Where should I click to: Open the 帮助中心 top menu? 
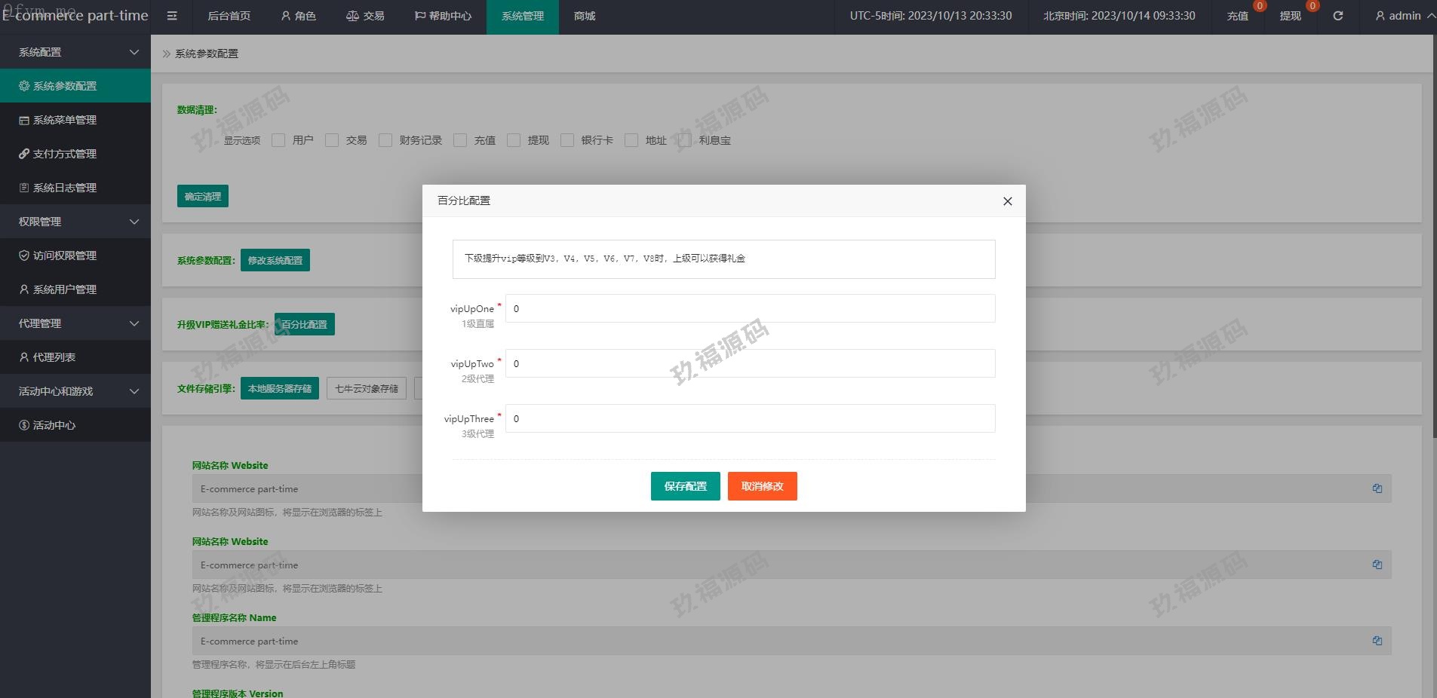point(443,16)
